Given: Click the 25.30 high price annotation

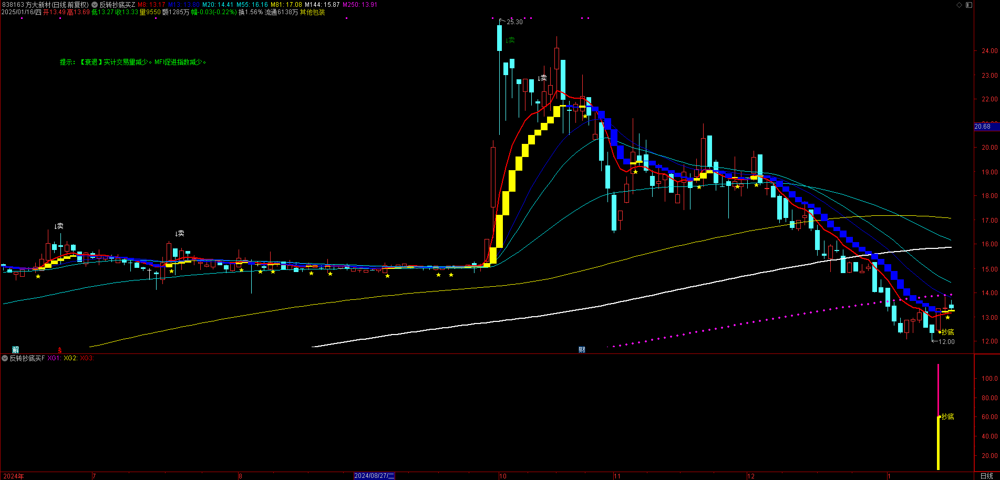Looking at the screenshot, I should coord(514,22).
